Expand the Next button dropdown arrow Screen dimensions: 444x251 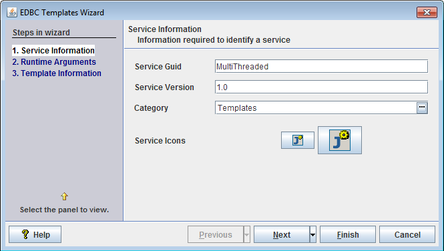(312, 234)
